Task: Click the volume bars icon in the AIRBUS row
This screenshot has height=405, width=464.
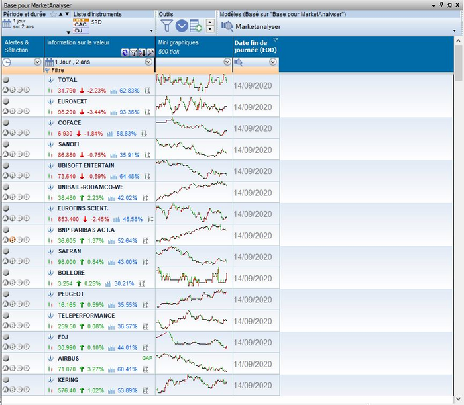Action: click(111, 369)
